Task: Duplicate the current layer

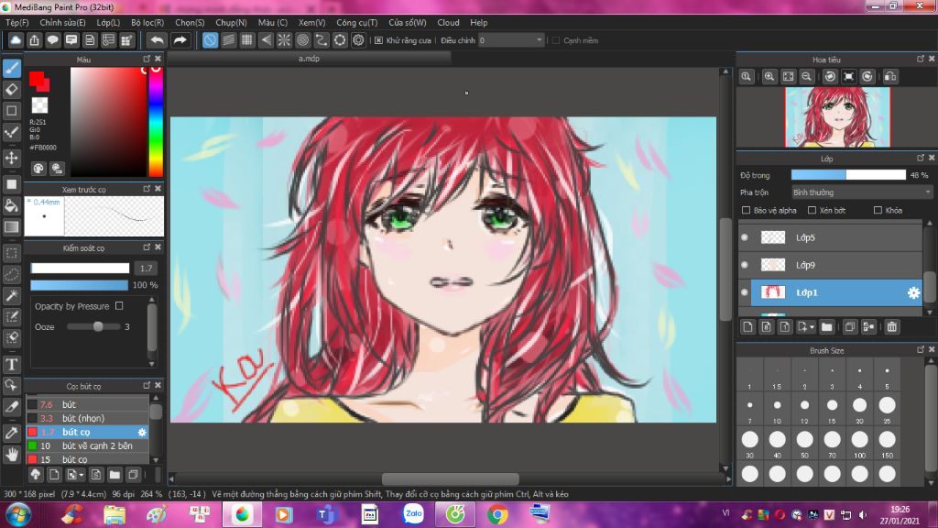Action: (849, 327)
